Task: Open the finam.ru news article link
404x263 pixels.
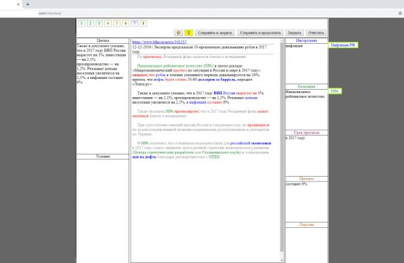Action: tap(160, 42)
